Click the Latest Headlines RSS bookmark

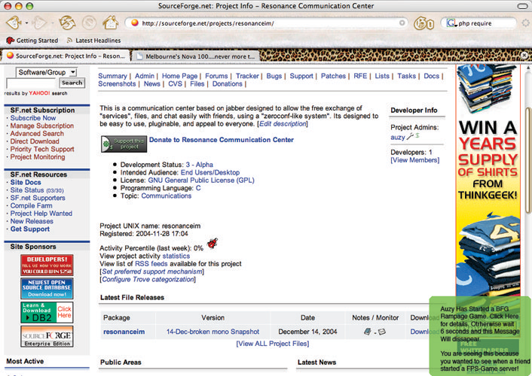click(x=93, y=40)
